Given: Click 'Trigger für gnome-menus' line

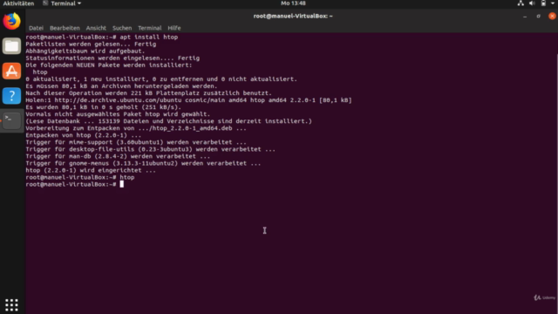Looking at the screenshot, I should coord(143,163).
